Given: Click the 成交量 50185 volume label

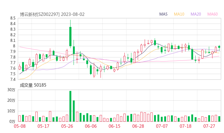Looking at the screenshot, I should (33, 85).
